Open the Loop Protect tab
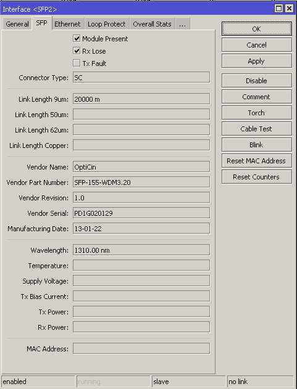Viewport: 297px width, 389px height. 107,24
